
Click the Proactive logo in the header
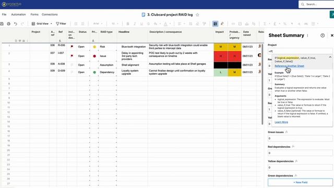click(x=11, y=4)
